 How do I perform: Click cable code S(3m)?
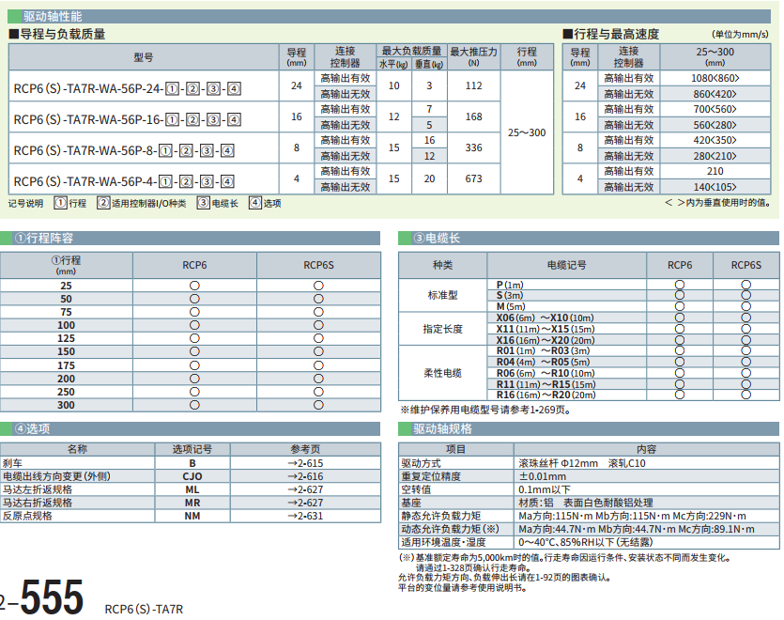click(x=510, y=295)
